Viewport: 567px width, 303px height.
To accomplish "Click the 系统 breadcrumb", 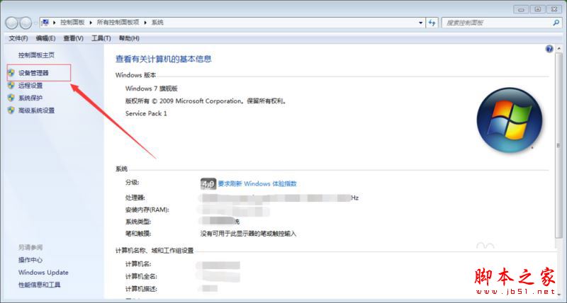I will pyautogui.click(x=157, y=23).
